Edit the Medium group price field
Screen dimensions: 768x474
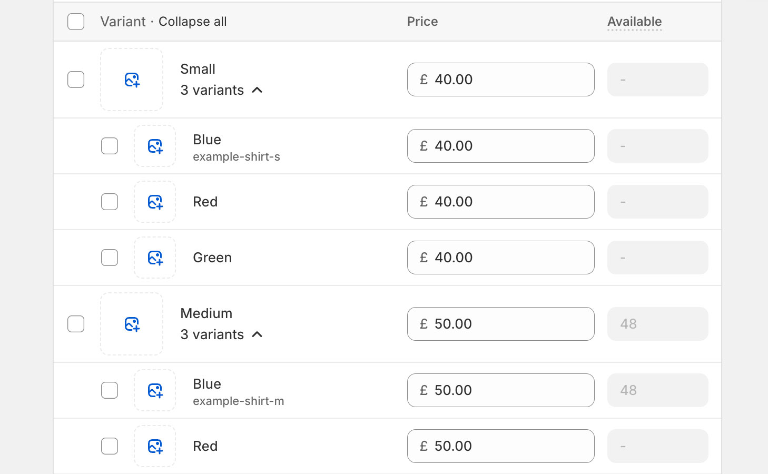coord(501,324)
